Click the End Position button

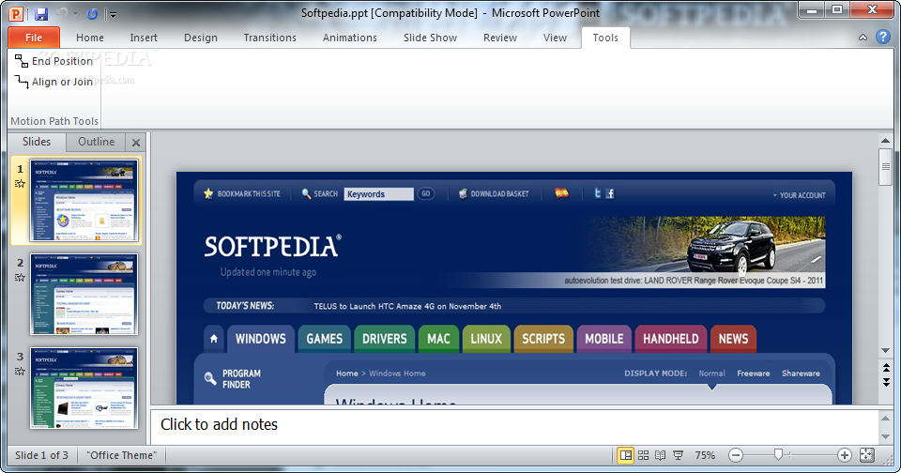click(54, 61)
